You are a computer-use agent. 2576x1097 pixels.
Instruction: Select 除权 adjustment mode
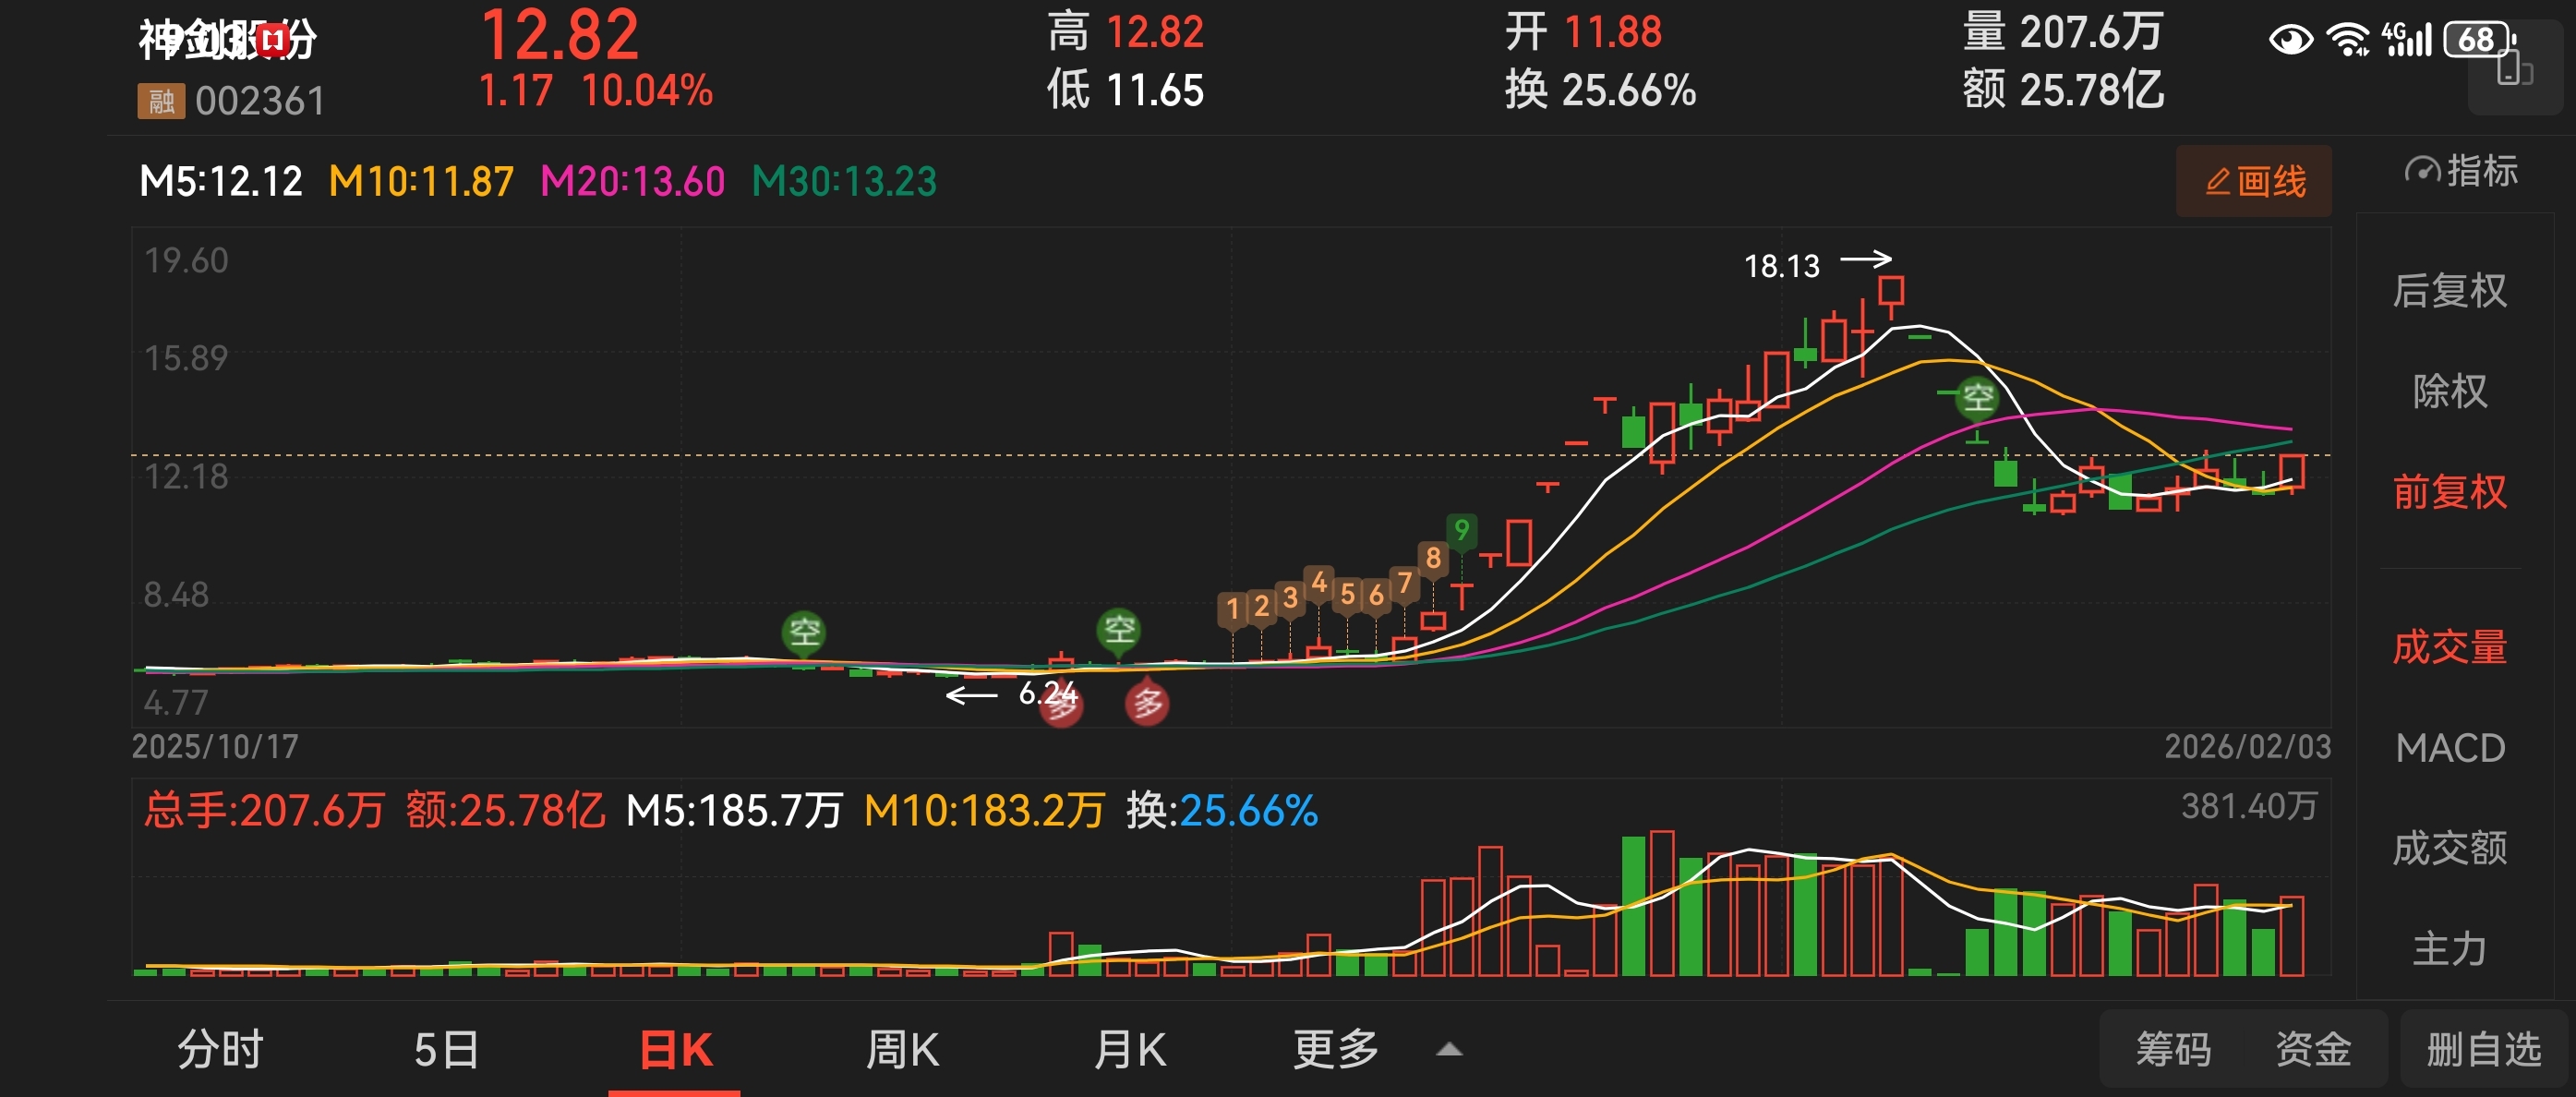[x=2449, y=391]
